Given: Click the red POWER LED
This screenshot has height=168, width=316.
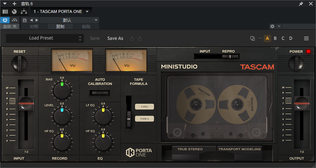Looking at the screenshot, I should 308,51.
